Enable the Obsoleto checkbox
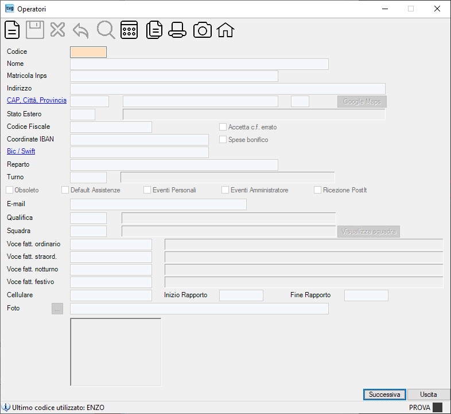 click(10, 190)
